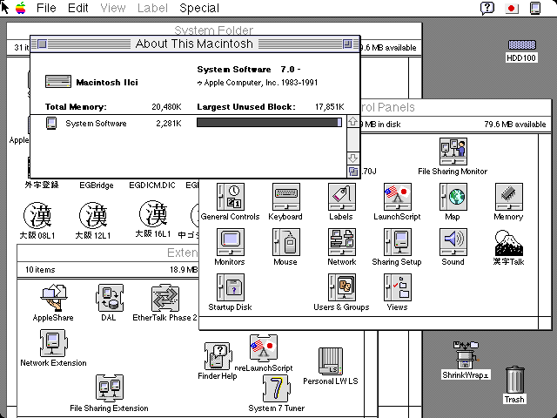Image resolution: width=557 pixels, height=418 pixels.
Task: Open the Special menu
Action: pos(199,8)
